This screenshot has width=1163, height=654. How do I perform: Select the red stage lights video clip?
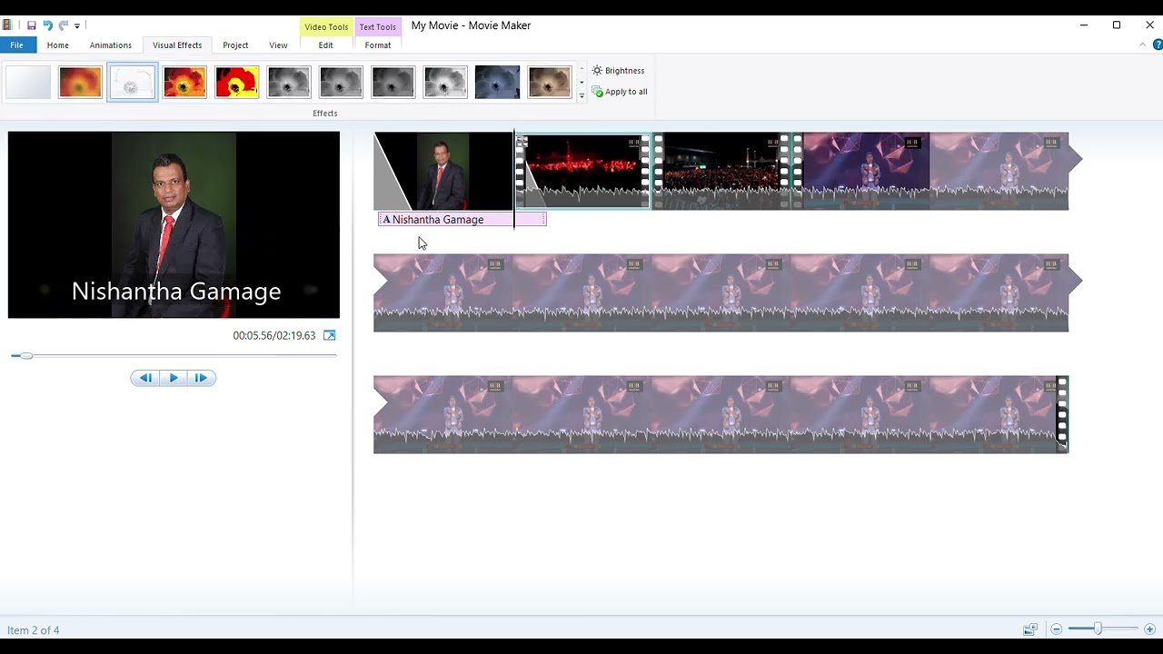(583, 171)
